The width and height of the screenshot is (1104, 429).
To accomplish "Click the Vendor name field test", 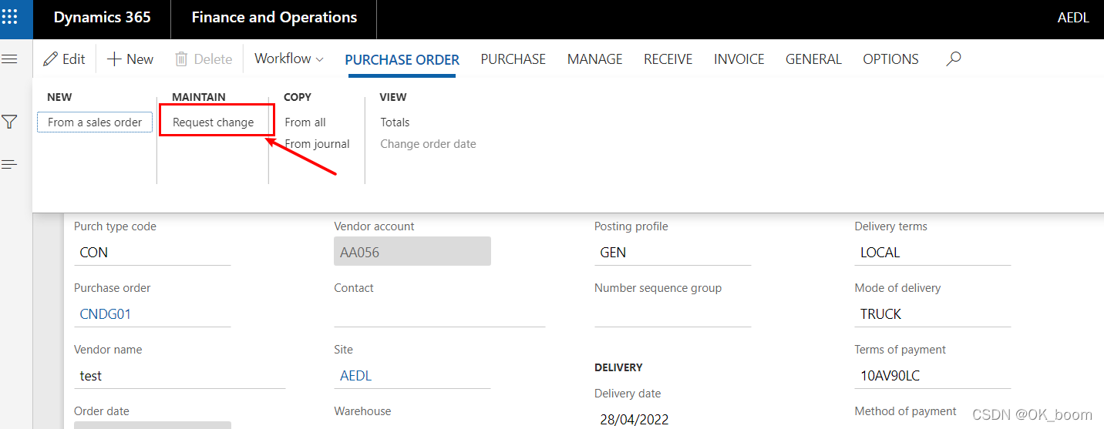I will (180, 376).
